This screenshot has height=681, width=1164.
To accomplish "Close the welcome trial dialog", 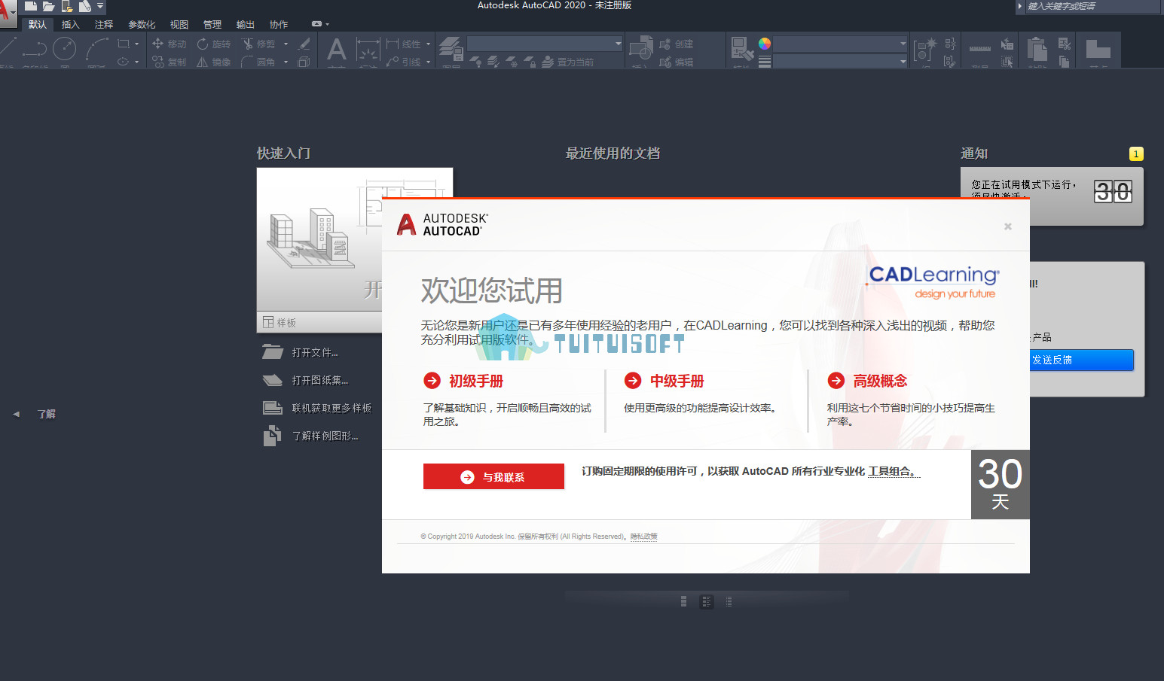I will [x=1008, y=226].
